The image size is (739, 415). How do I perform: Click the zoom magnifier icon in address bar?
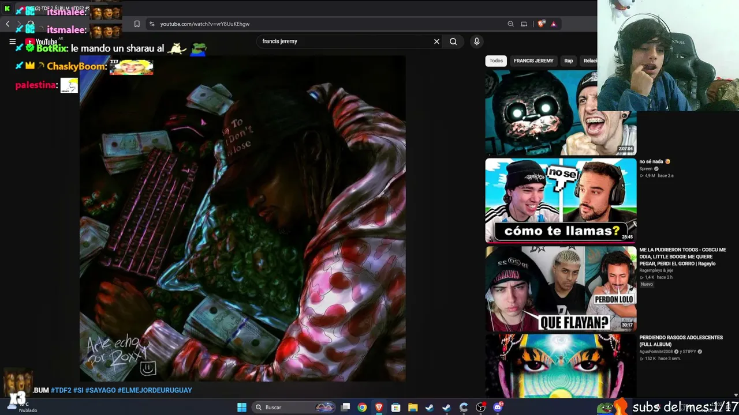[510, 24]
